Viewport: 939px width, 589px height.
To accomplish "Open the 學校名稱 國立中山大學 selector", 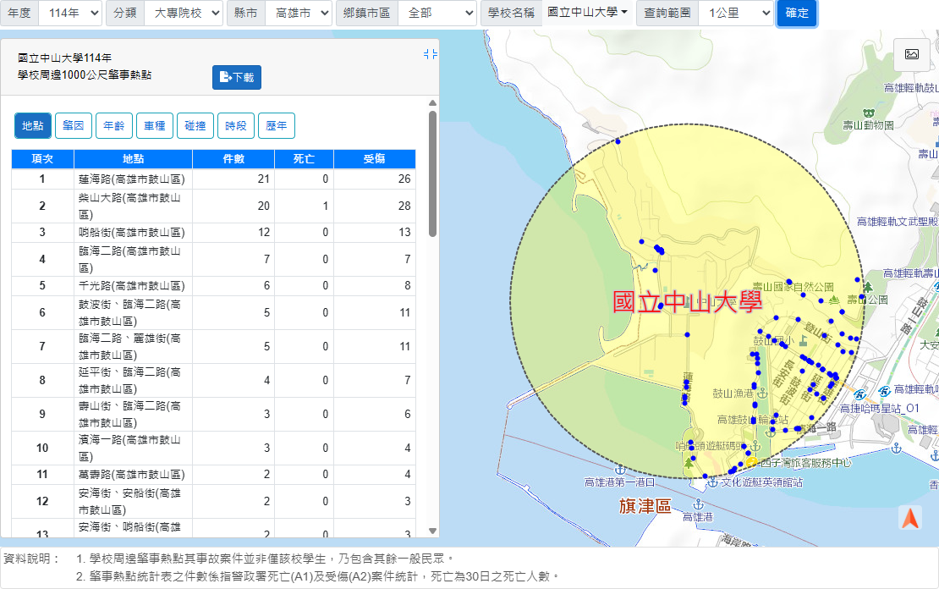I will pos(587,13).
